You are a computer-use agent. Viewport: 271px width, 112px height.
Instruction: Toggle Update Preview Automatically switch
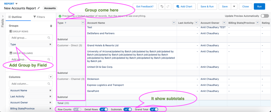pyautogui.click(x=265, y=16)
